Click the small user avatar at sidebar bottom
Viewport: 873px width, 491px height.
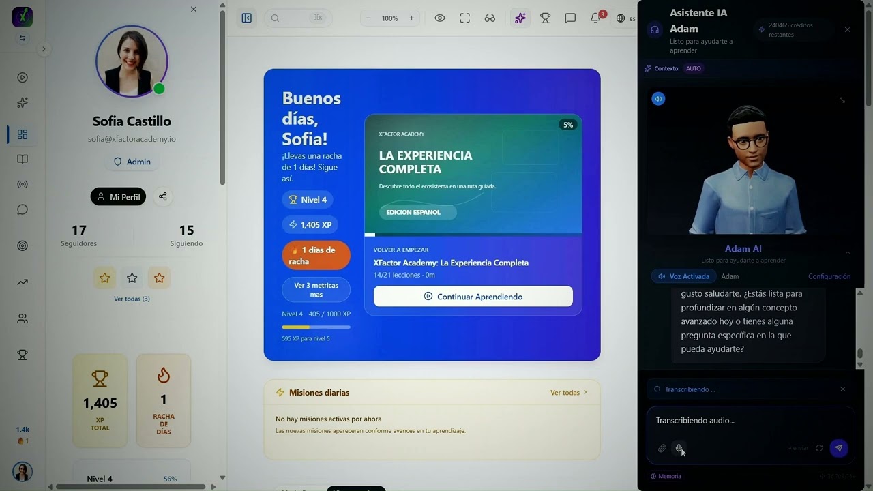click(x=23, y=472)
